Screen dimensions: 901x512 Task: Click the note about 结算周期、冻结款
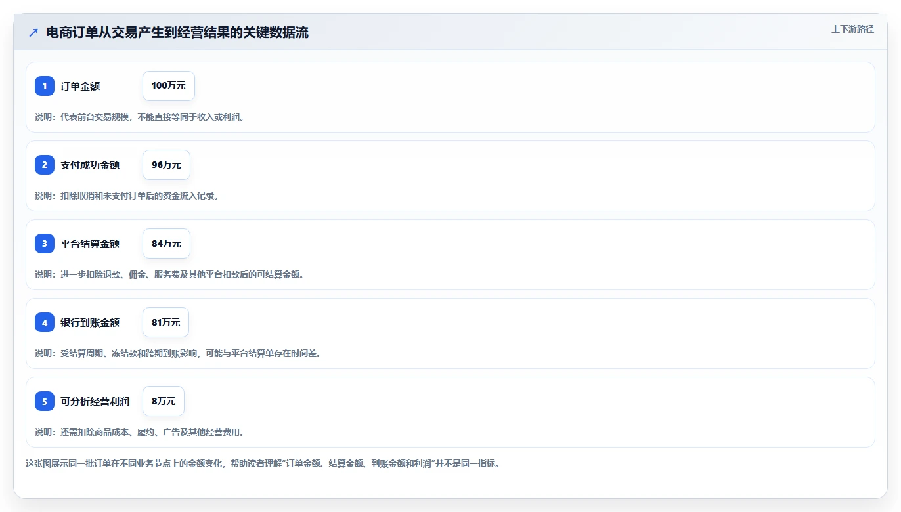coord(178,353)
